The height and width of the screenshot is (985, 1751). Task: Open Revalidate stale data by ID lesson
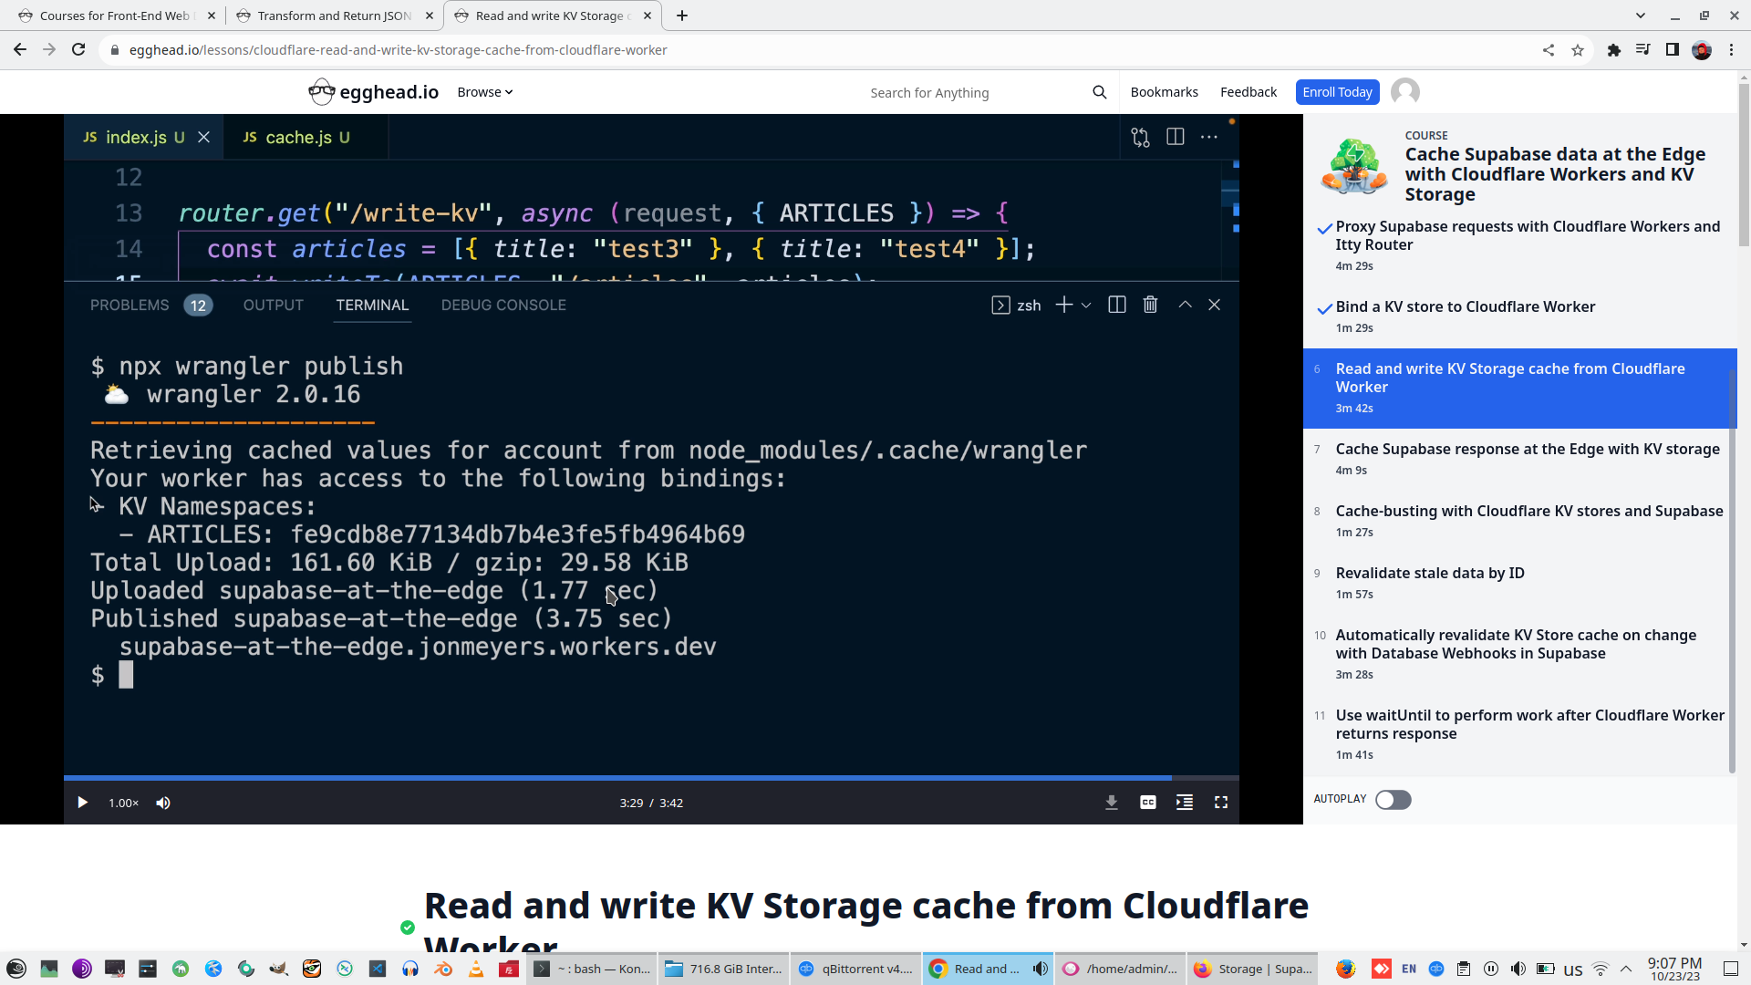[1429, 574]
